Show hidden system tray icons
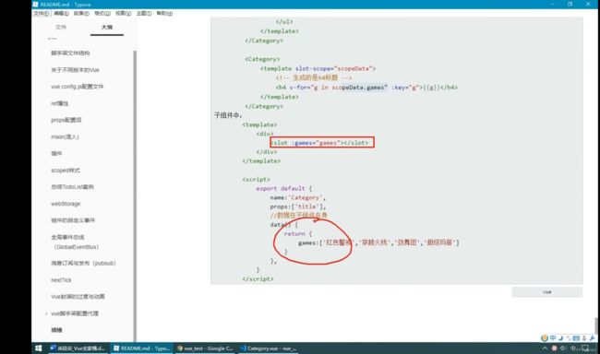 (x=545, y=348)
